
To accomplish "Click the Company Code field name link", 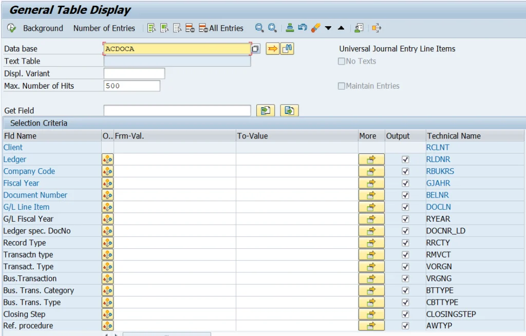I will point(29,171).
